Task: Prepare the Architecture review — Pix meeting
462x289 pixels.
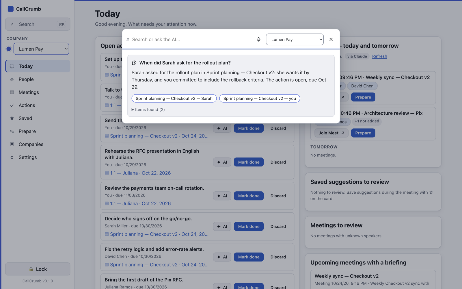Action: 363,133
